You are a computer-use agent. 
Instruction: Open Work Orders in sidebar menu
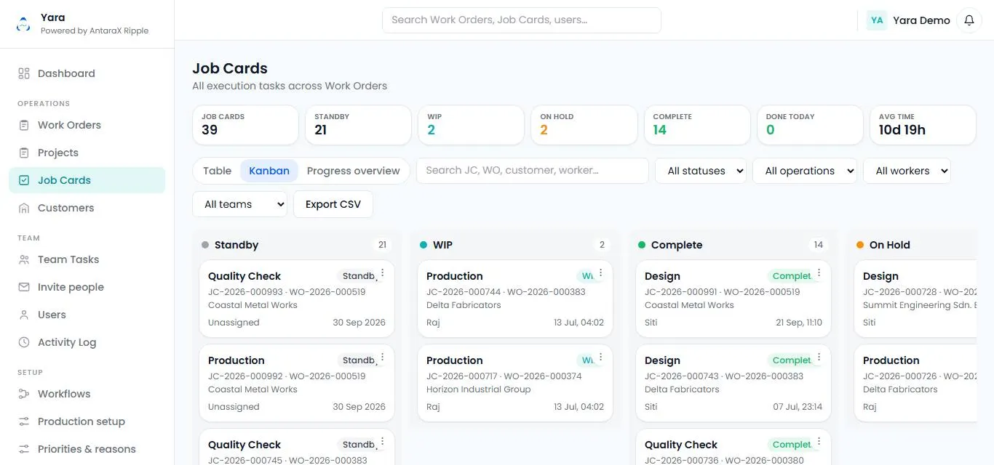pyautogui.click(x=87, y=125)
